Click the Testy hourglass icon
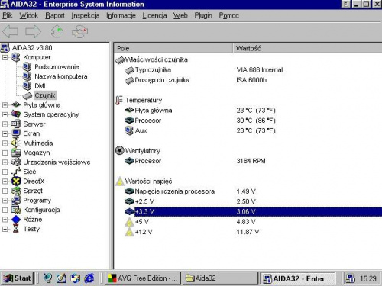The image size is (382, 286). pyautogui.click(x=16, y=229)
